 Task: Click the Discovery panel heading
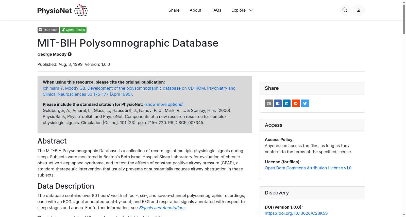click(277, 193)
